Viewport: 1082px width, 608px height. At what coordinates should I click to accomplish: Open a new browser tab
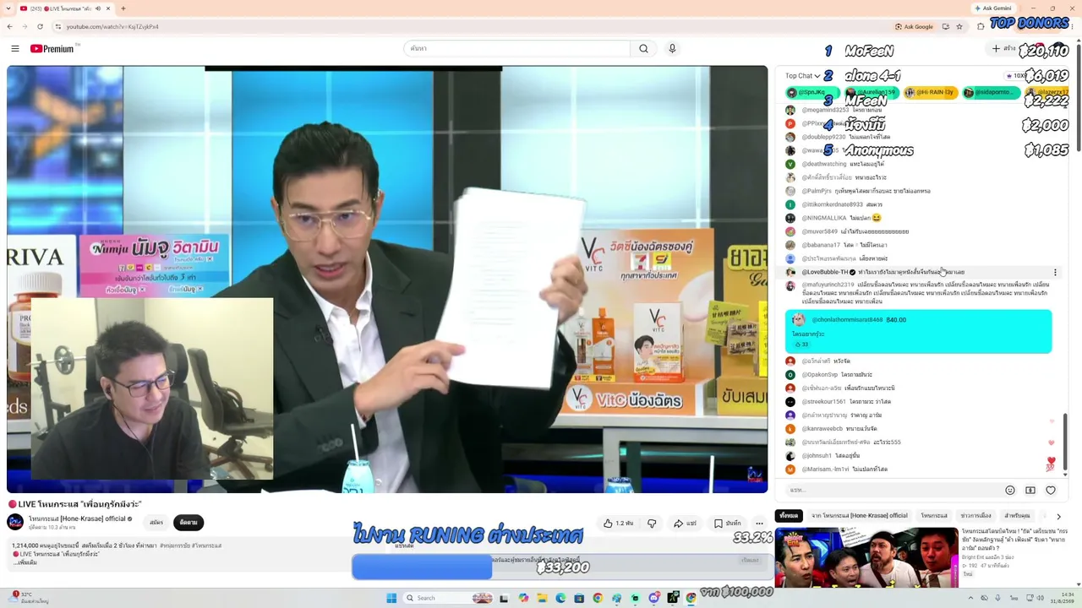point(123,8)
